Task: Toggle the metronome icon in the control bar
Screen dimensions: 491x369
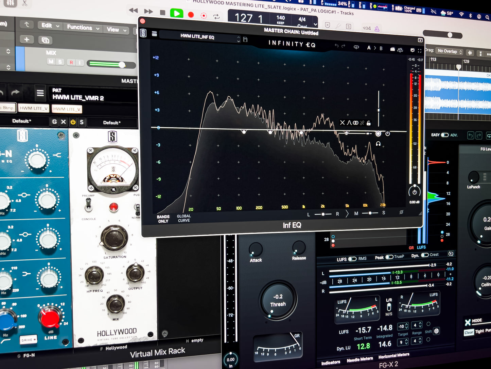Action: click(x=377, y=29)
